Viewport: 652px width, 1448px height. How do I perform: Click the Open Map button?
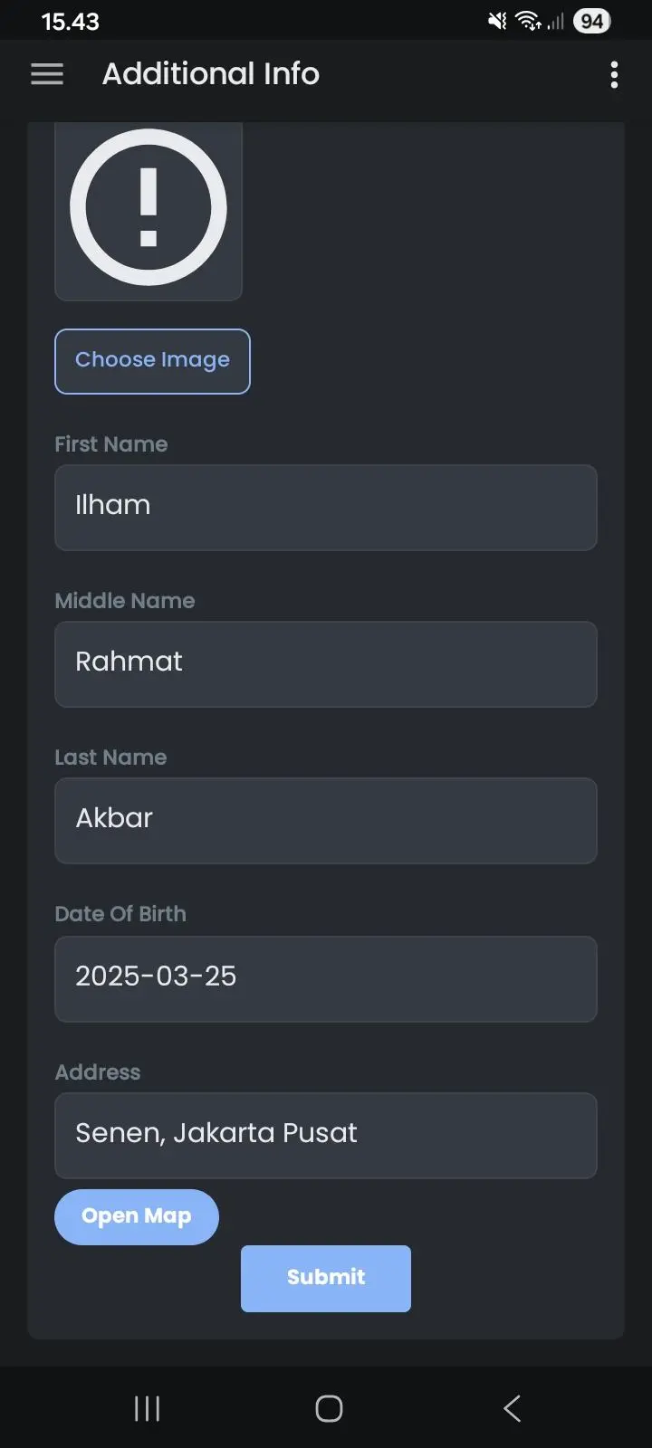[137, 1216]
